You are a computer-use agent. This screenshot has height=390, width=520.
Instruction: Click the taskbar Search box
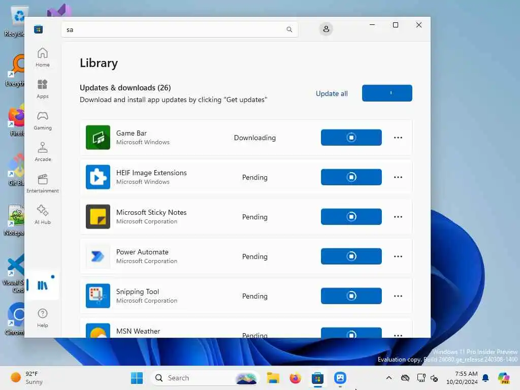tap(205, 378)
